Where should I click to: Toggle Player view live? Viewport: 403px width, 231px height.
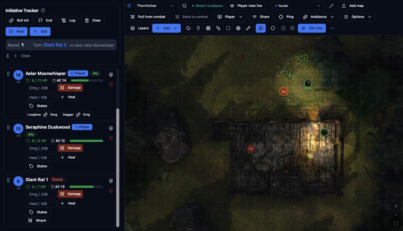click(246, 6)
